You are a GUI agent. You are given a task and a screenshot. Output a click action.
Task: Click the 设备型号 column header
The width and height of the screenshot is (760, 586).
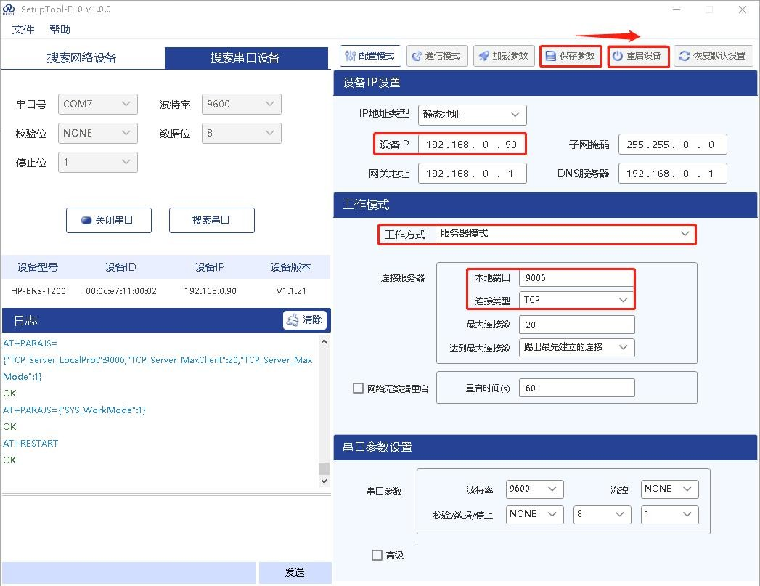pyautogui.click(x=38, y=267)
